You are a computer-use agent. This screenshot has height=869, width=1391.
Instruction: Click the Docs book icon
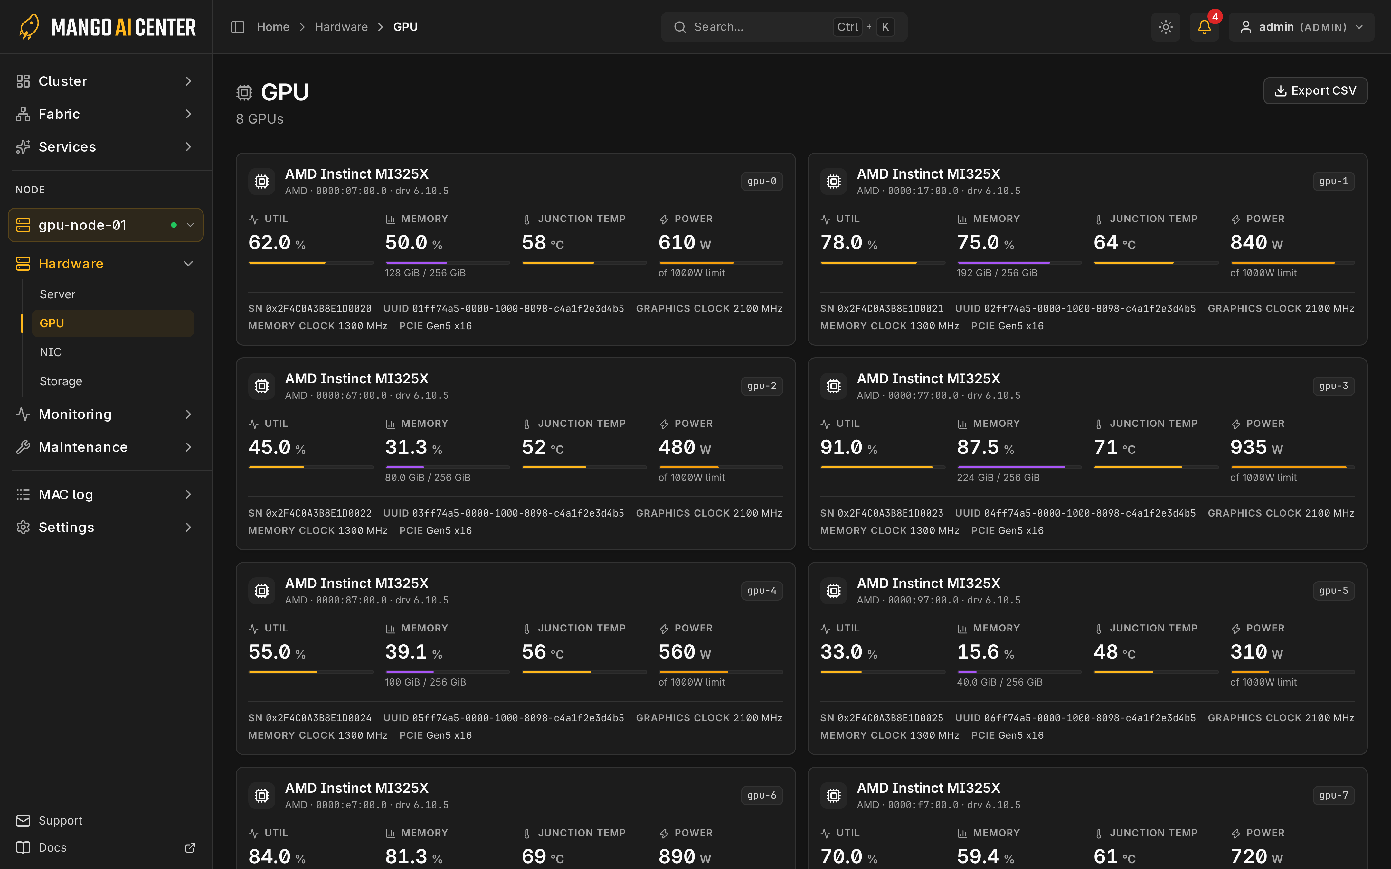[23, 848]
